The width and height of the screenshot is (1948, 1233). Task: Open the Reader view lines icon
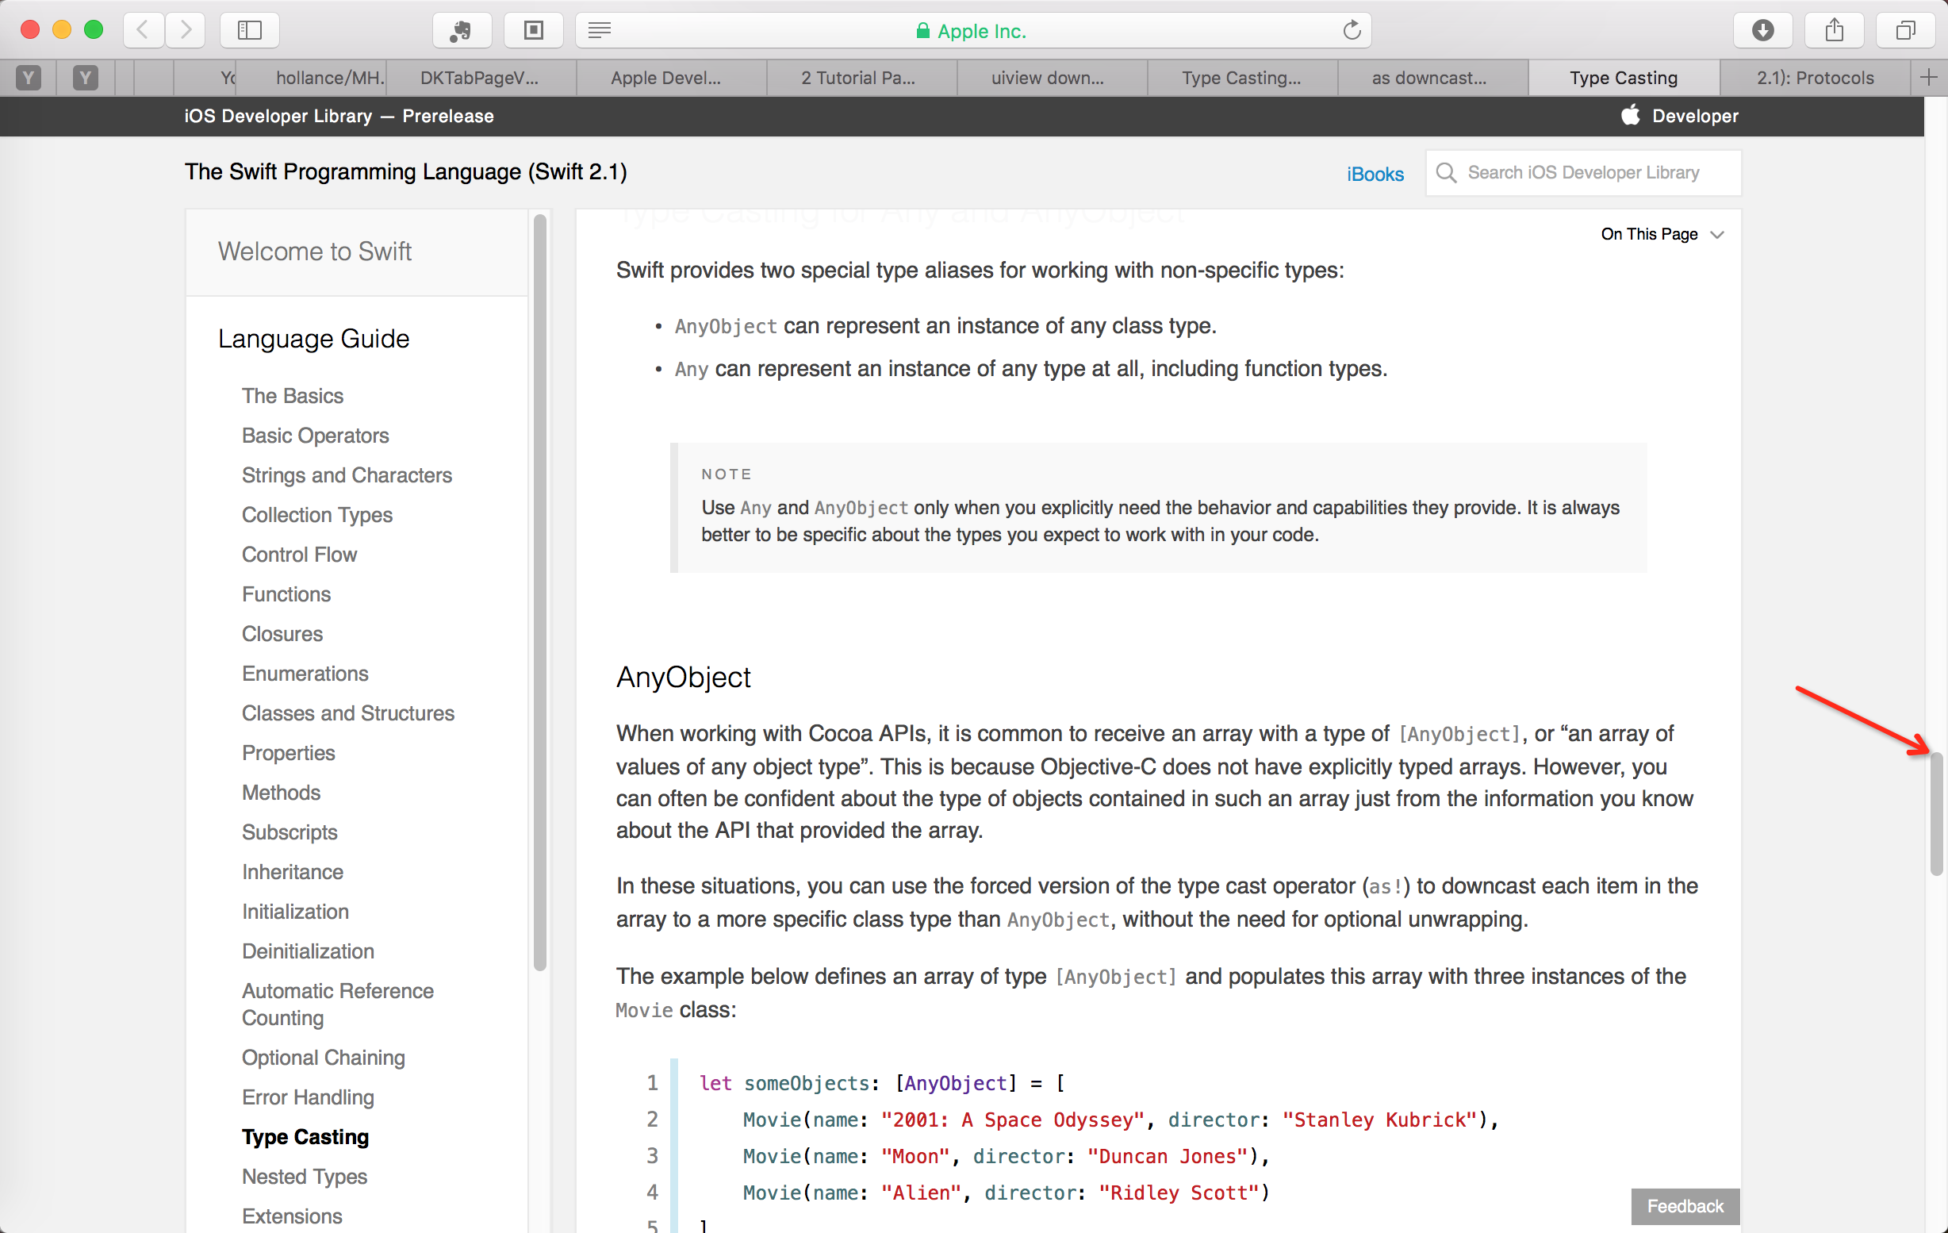click(x=600, y=30)
